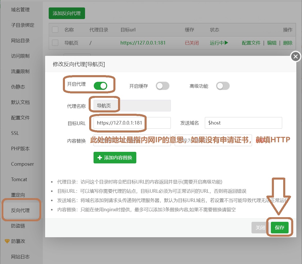Tick the select-all checkbox in table header
Screen dimensions: 302x264
(x=55, y=30)
